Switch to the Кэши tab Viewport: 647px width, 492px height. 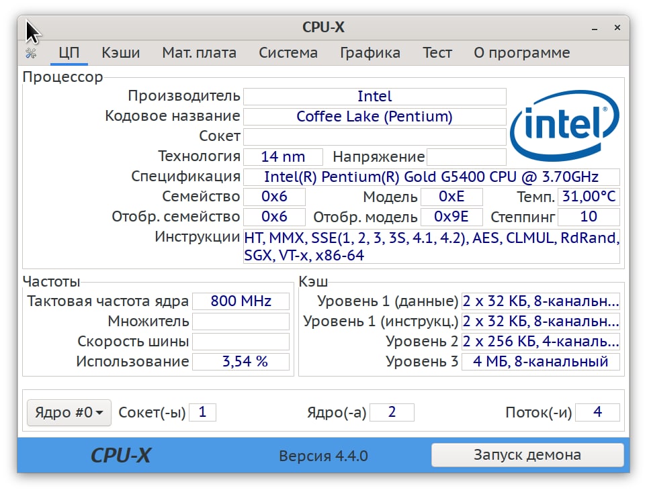click(121, 52)
